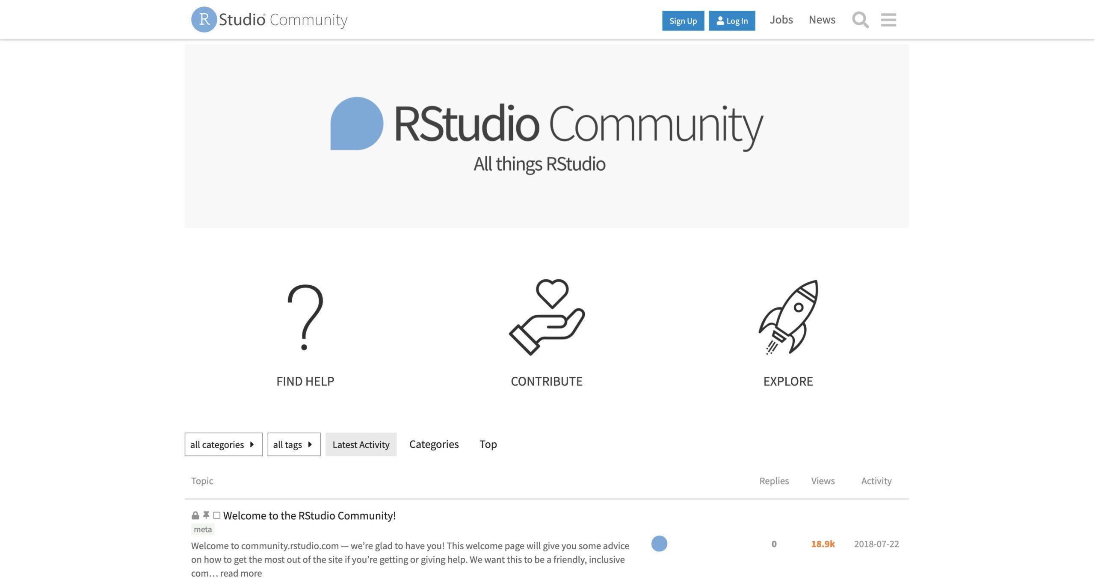Click the rocket Explore icon

788,317
